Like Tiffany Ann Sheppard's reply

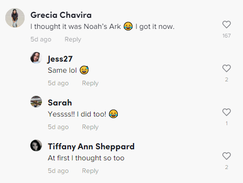coord(227,156)
